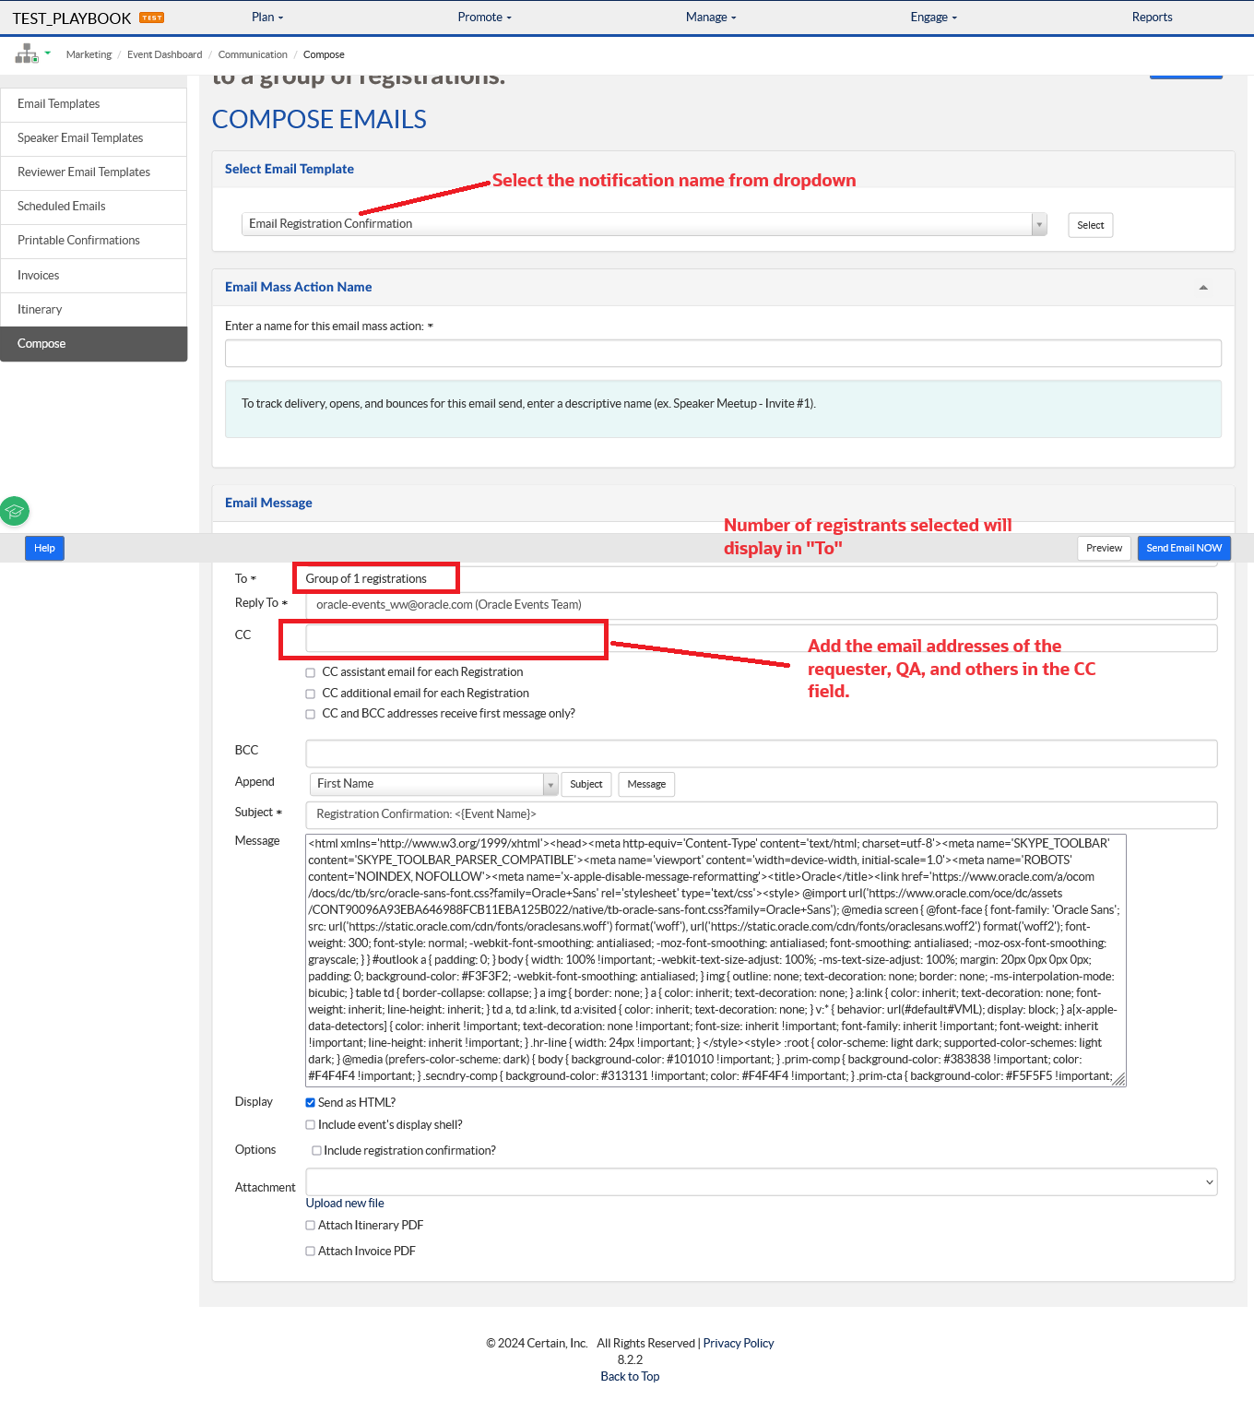Image resolution: width=1254 pixels, height=1412 pixels.
Task: Open Itinerary in sidebar
Action: point(93,310)
